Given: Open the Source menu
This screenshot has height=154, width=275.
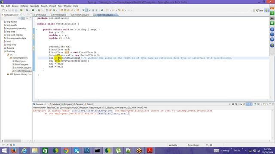Looking at the screenshot, I should [x=15, y=6].
